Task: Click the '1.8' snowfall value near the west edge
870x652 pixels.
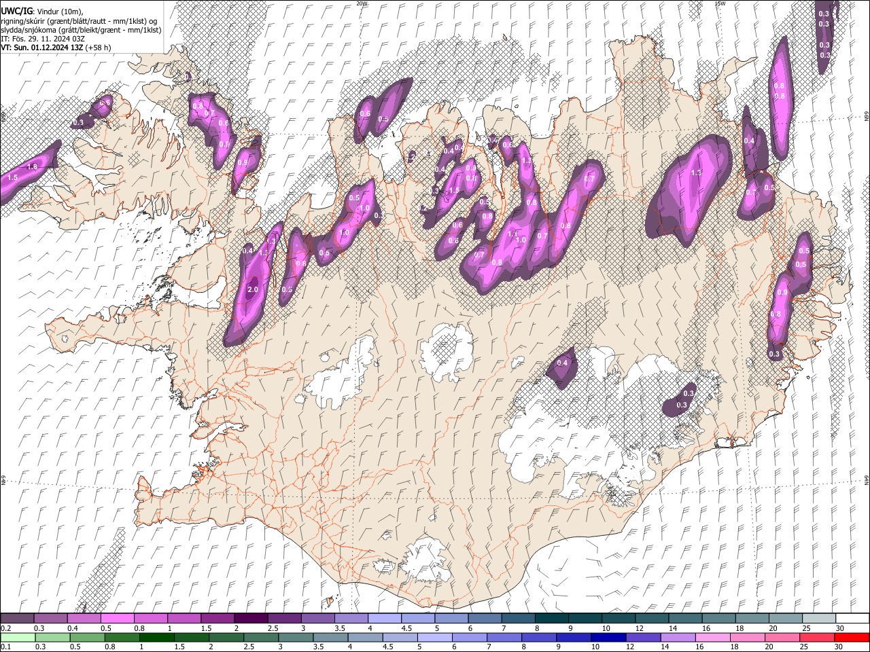Action: (x=32, y=166)
